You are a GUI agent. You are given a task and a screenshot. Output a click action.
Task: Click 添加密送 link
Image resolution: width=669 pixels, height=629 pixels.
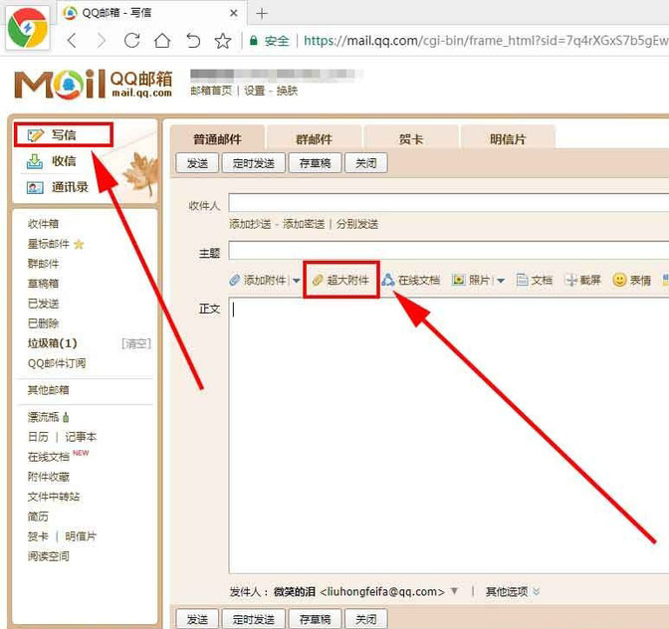coord(304,224)
